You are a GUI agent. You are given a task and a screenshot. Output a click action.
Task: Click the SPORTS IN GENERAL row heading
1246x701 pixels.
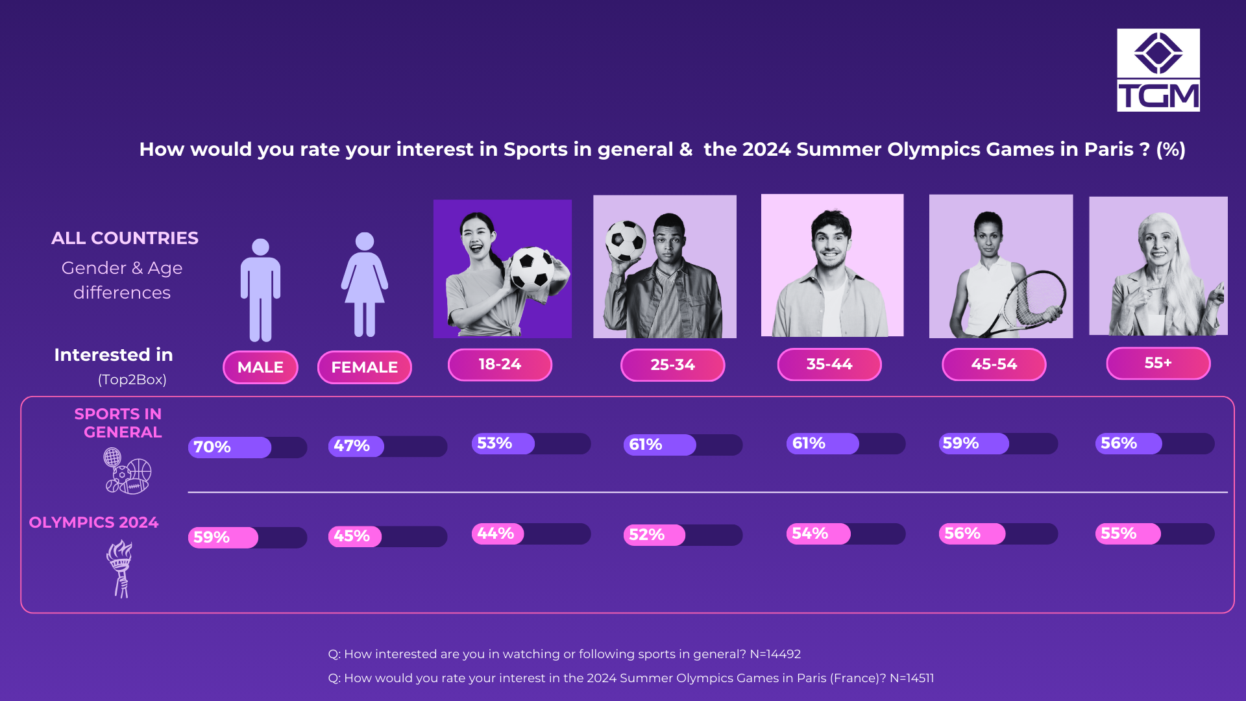point(118,423)
